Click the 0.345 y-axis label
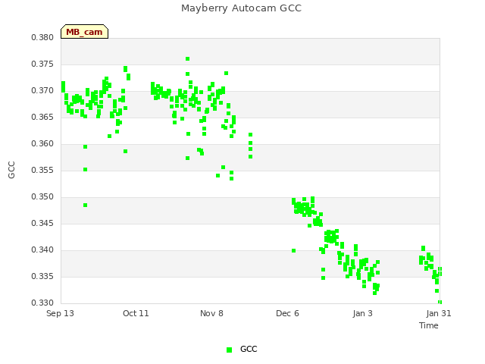Viewport: 485px width, 364px height. [42, 223]
